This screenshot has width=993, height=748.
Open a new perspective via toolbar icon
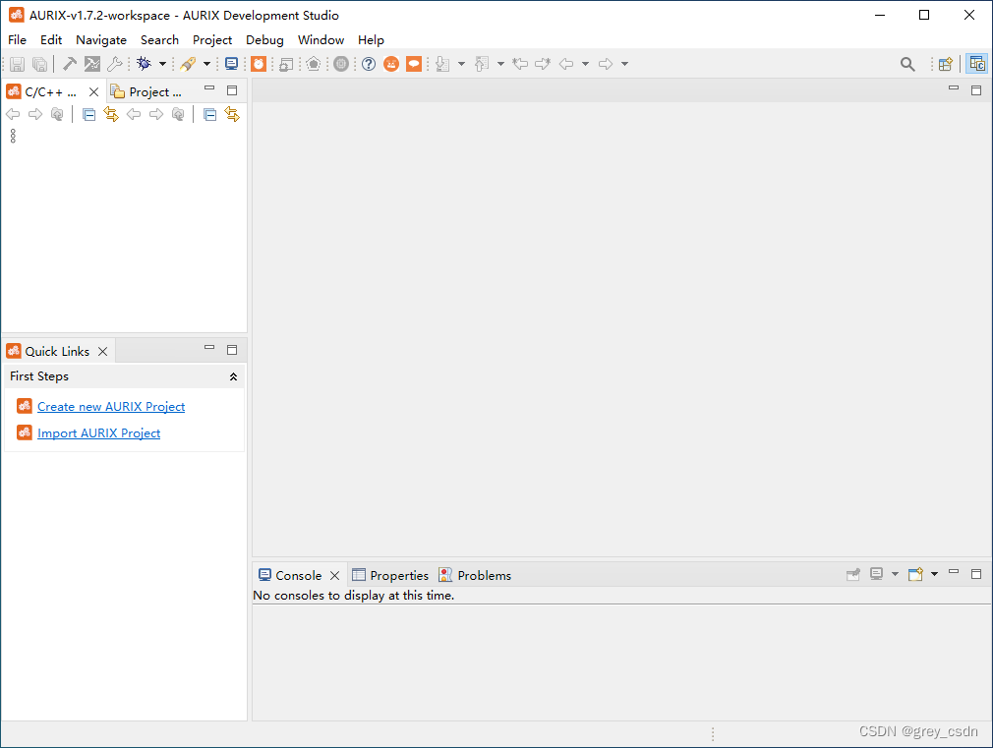click(945, 63)
